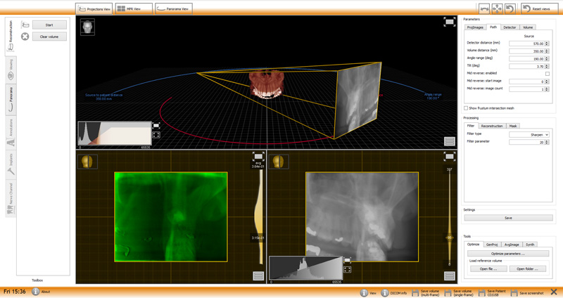Click the Save screenshot icon
The width and height of the screenshot is (563, 298).
point(514,292)
